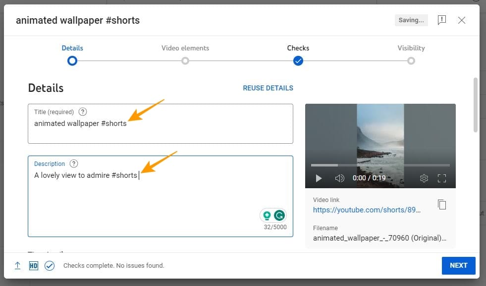The image size is (486, 286).
Task: Click the REUSE DETAILS link
Action: 268,88
